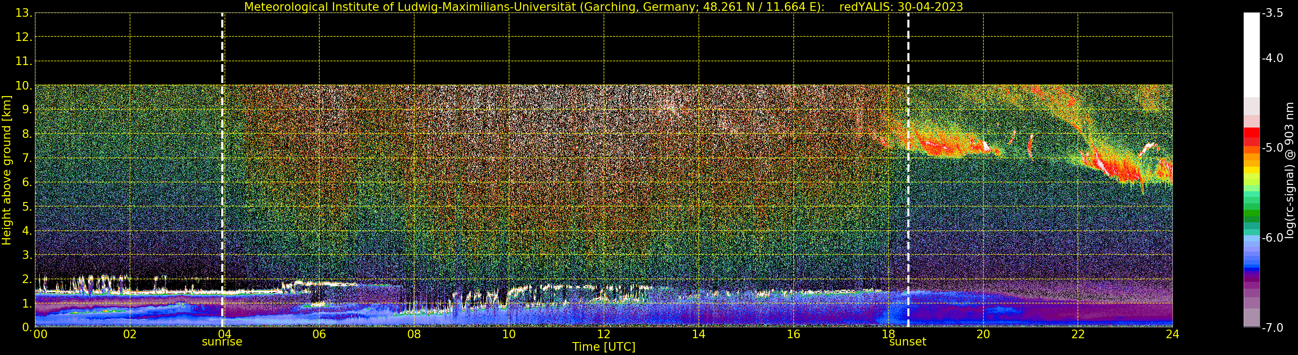Click the 'log(rc-signal) @903 nm' colorbar label
Image resolution: width=1298 pixels, height=355 pixels.
pyautogui.click(x=1290, y=170)
